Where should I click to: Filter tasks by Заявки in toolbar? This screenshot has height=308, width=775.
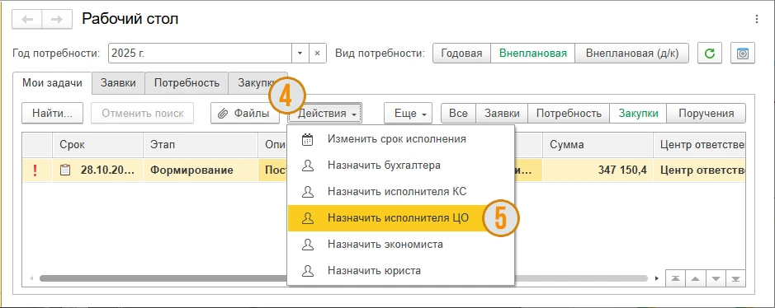click(x=502, y=114)
